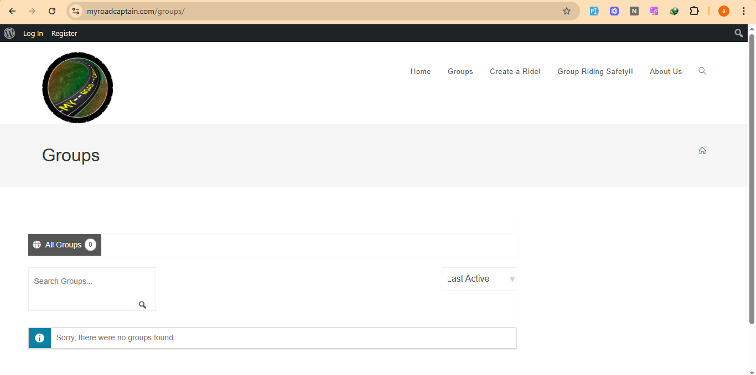Click the home breadcrumb icon

(x=702, y=151)
